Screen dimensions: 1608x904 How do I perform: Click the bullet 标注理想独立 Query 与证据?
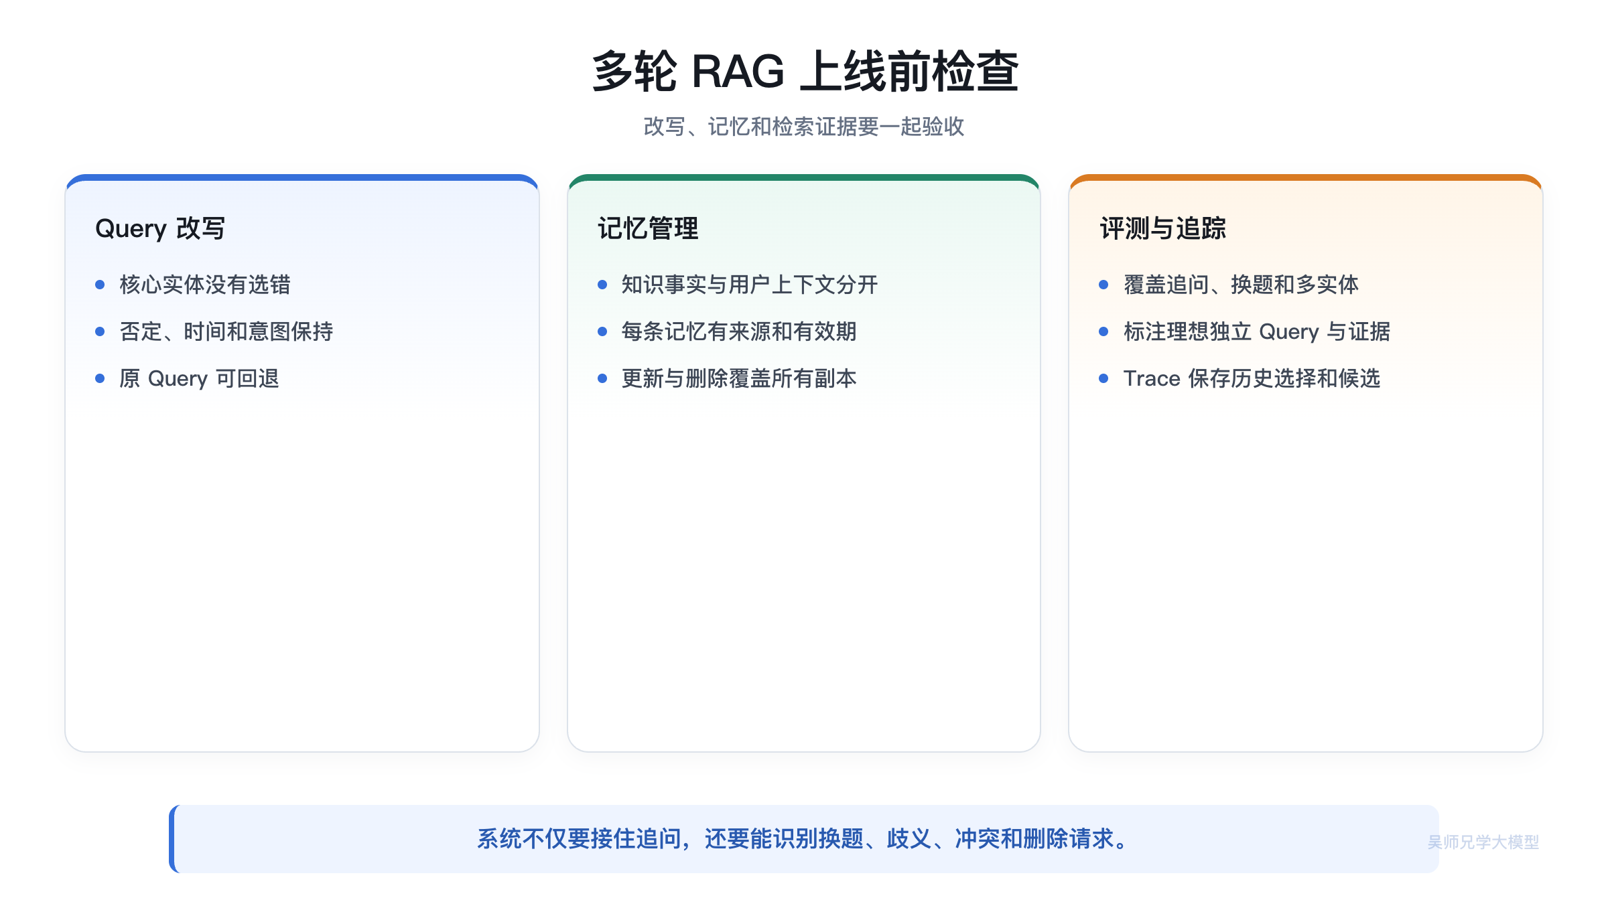click(1257, 331)
